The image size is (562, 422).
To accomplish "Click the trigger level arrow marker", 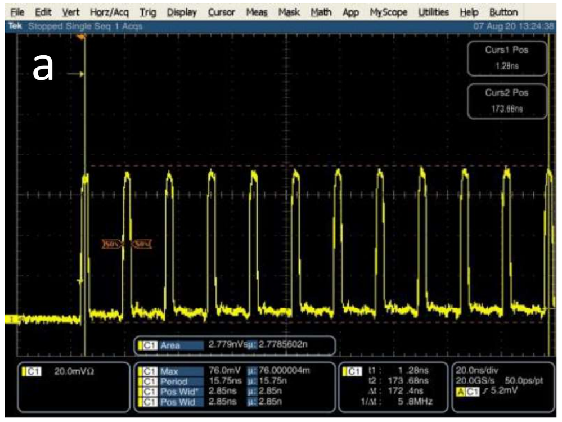I will tap(75, 74).
